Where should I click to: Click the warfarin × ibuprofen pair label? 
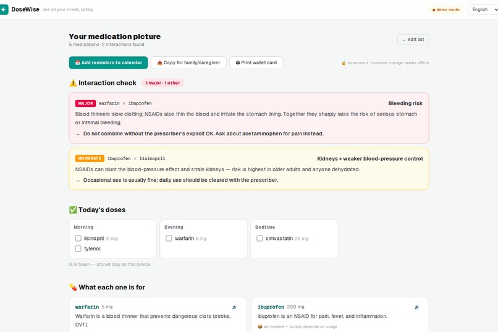click(125, 103)
